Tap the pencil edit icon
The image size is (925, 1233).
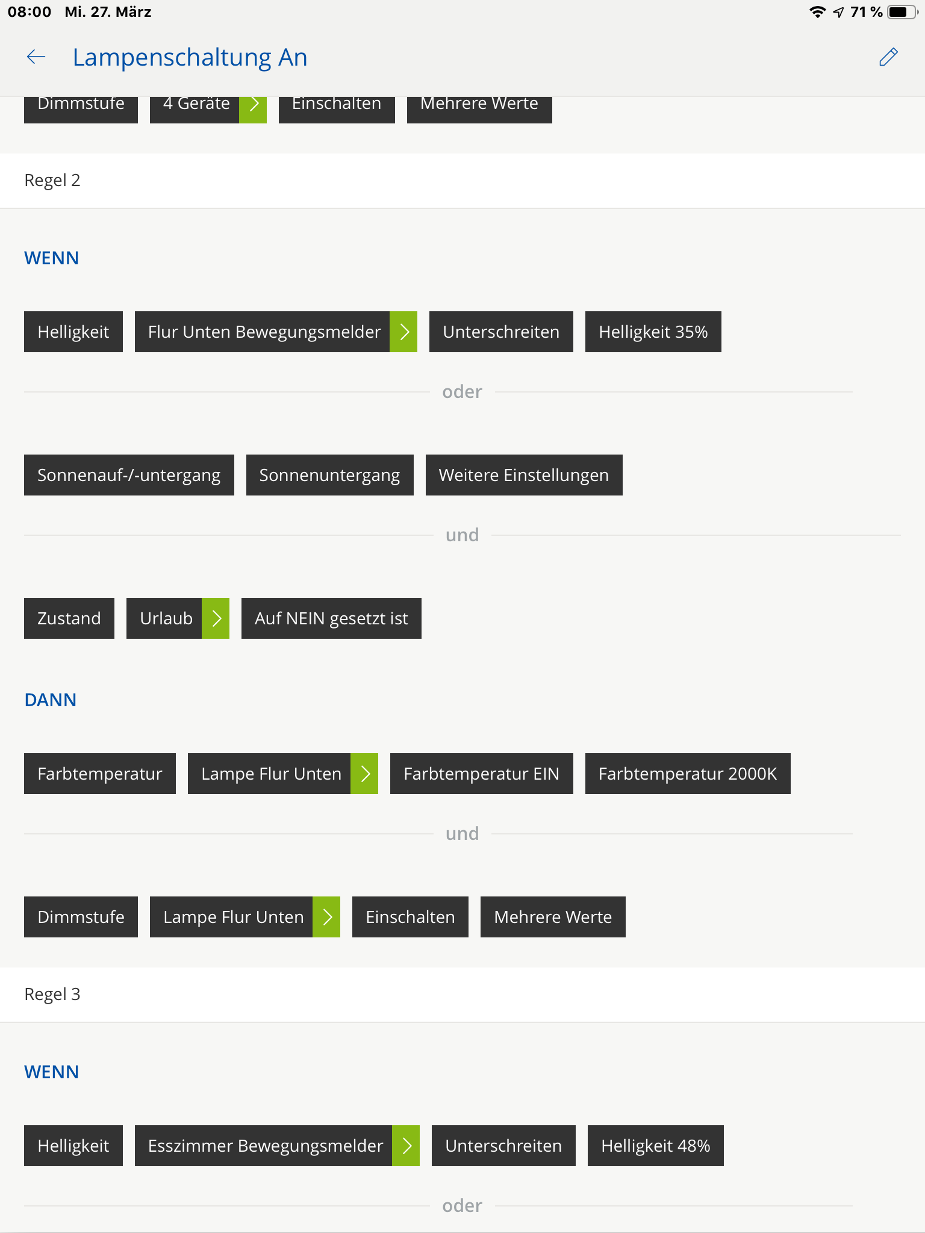pyautogui.click(x=888, y=57)
